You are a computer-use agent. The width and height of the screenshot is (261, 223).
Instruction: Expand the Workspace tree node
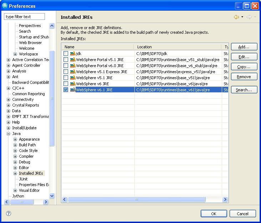15,54
